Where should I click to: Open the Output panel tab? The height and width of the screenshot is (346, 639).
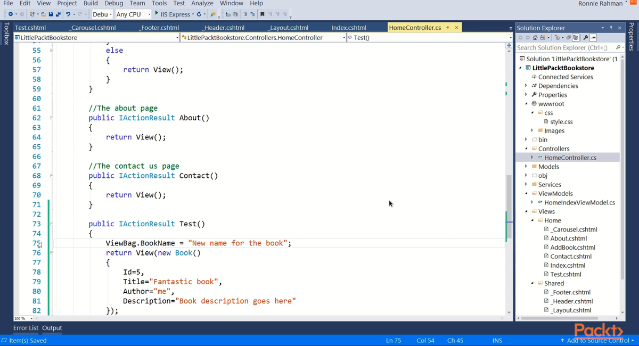(52, 328)
